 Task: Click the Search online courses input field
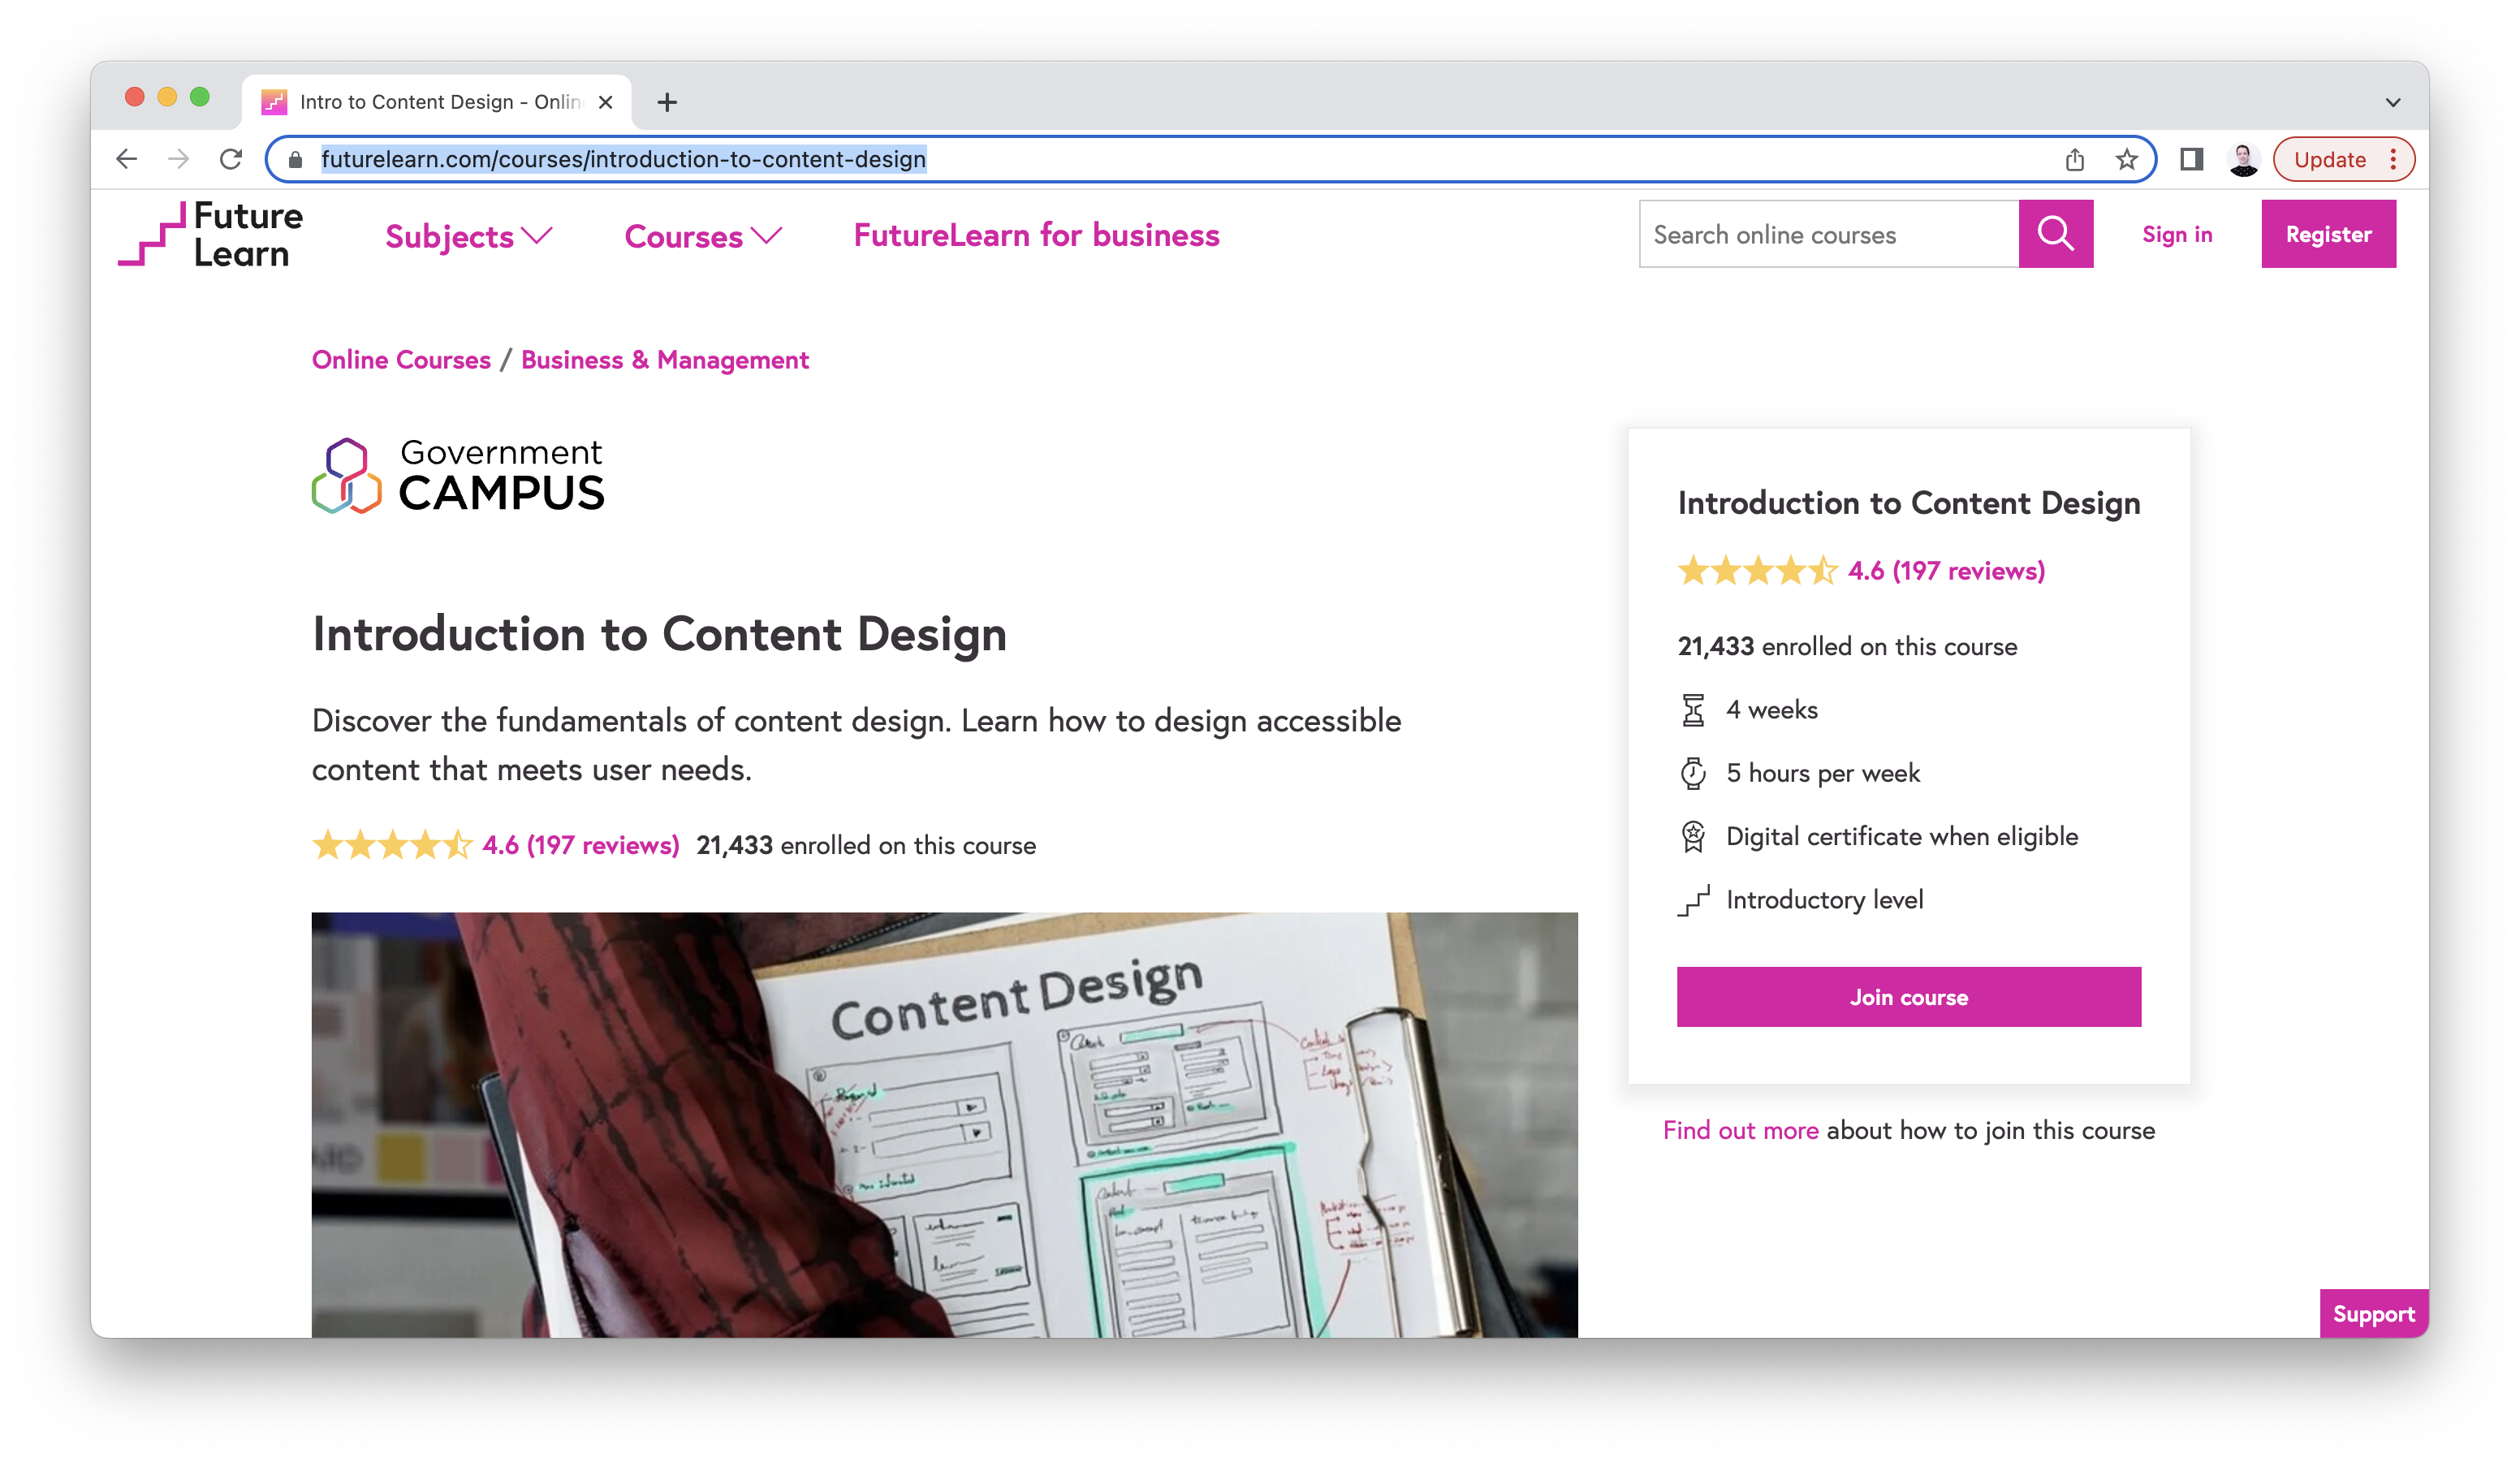click(1829, 235)
